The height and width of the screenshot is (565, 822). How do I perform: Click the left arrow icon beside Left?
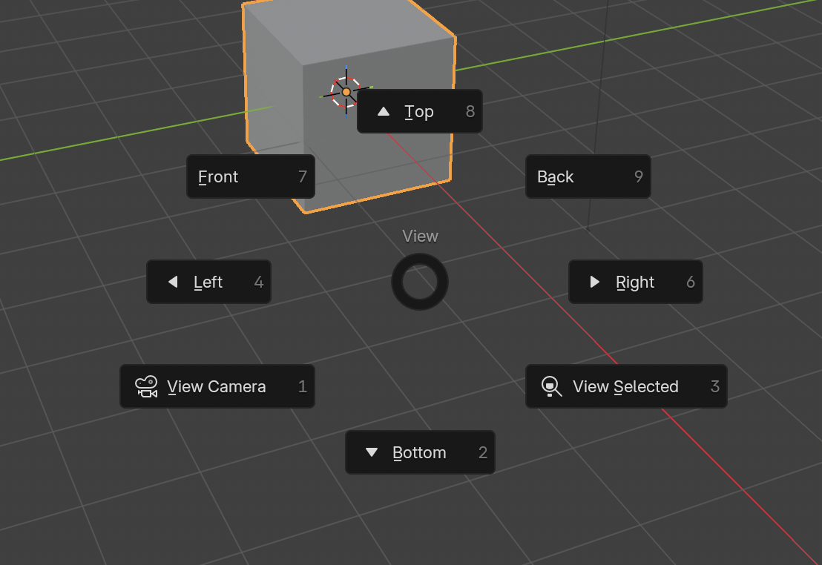(172, 282)
